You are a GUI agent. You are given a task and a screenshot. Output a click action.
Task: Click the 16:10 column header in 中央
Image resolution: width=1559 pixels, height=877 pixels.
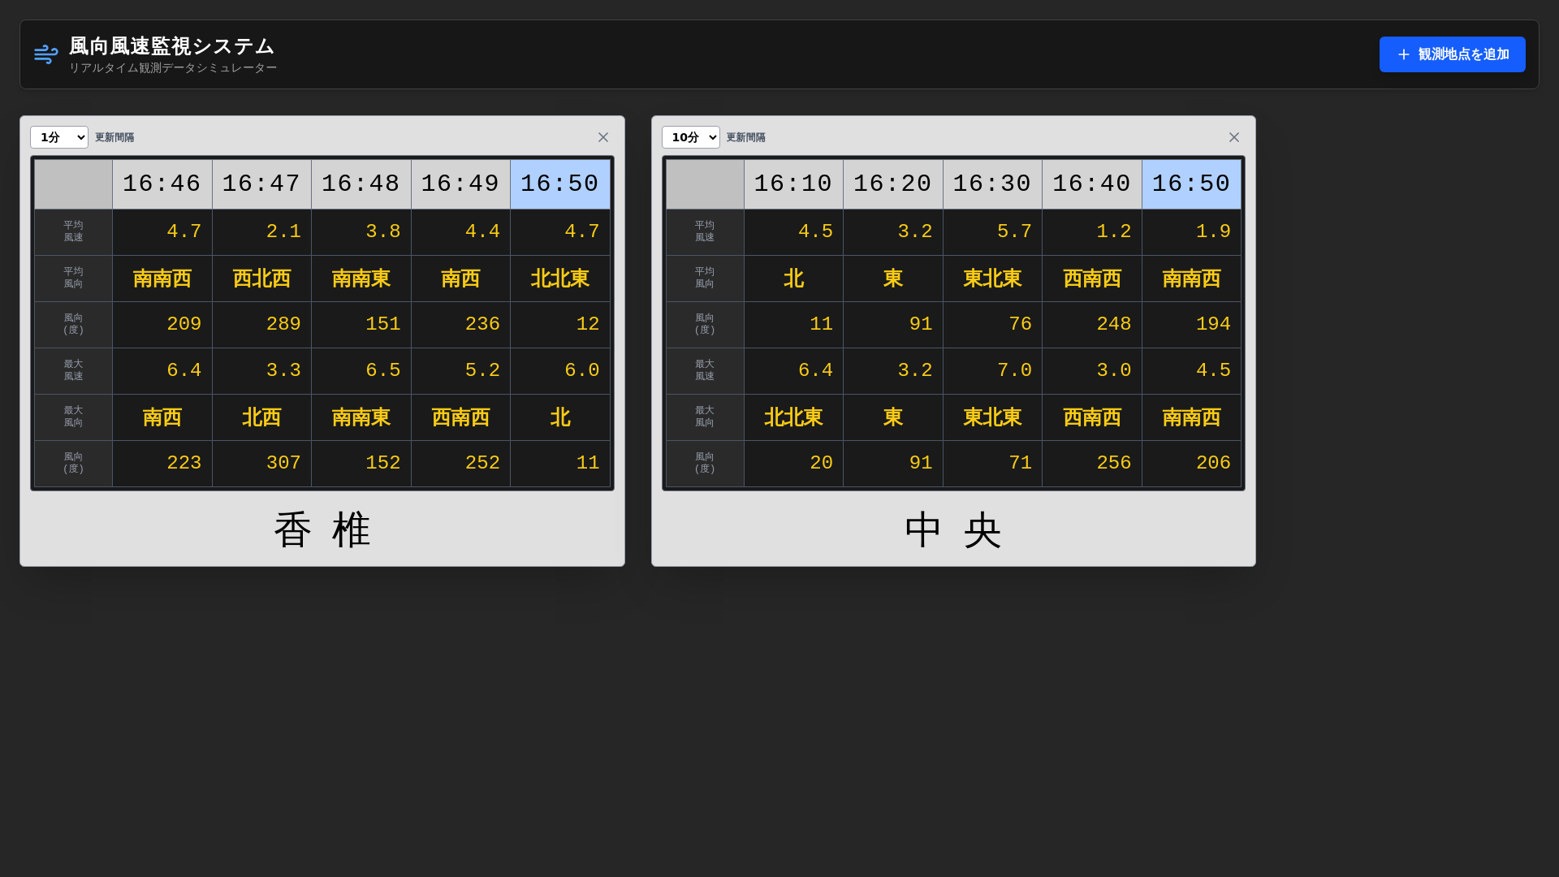click(x=793, y=184)
